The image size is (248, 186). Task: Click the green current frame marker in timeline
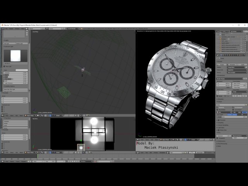click(38, 156)
